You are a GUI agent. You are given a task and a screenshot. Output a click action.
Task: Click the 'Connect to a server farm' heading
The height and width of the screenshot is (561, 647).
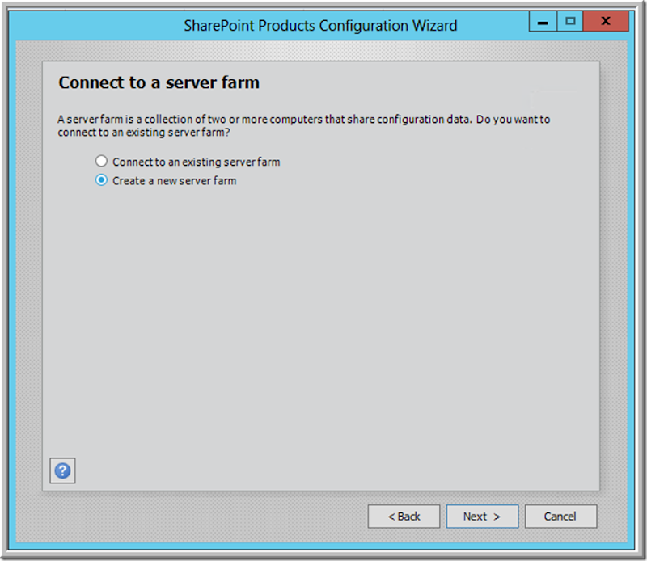[x=159, y=82]
